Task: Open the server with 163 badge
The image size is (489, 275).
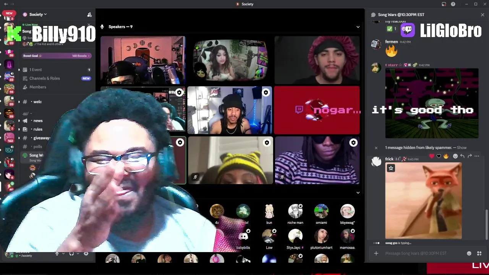Action: [x=9, y=138]
